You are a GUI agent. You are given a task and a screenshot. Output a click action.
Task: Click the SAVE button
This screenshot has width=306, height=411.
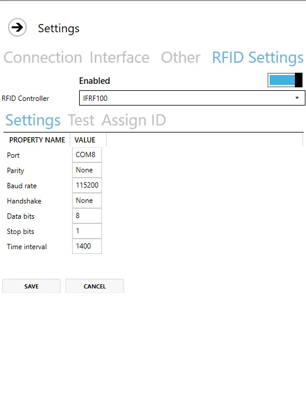point(32,286)
